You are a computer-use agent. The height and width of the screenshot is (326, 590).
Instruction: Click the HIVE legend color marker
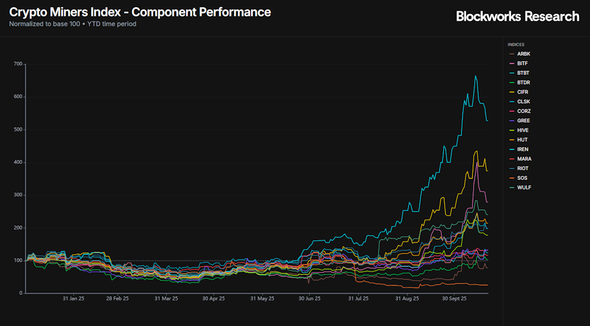(x=510, y=131)
